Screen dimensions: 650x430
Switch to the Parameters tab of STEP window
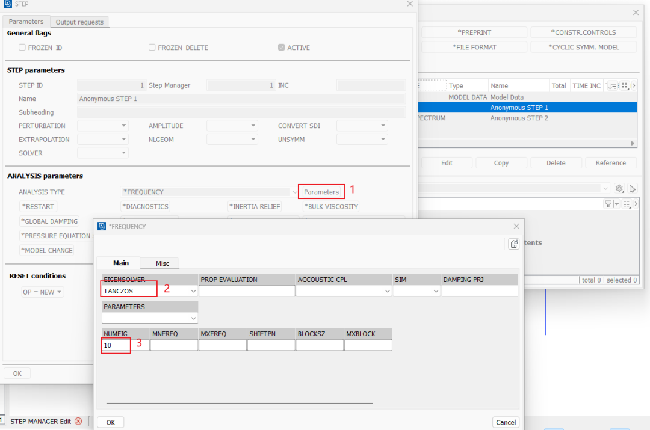pos(26,22)
